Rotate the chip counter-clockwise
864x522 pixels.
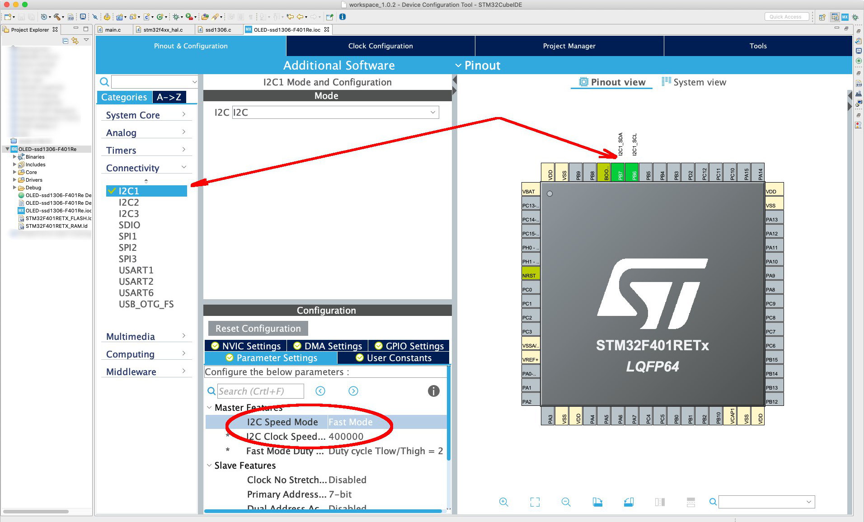click(628, 502)
